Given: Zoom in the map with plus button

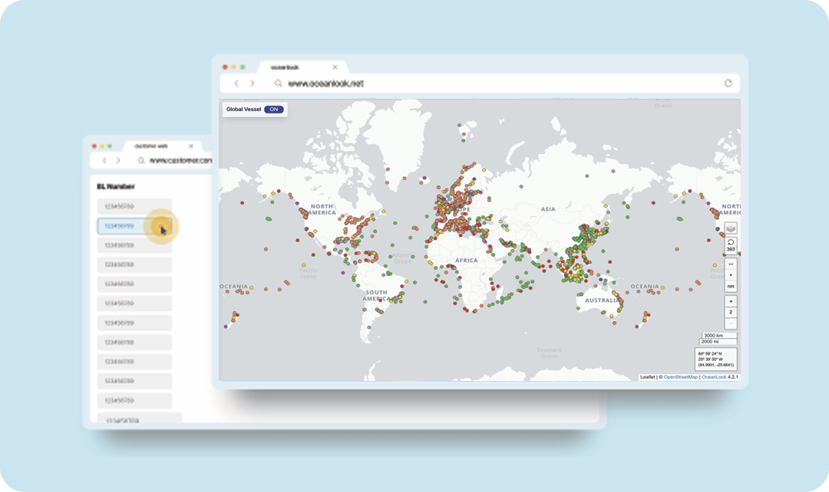Looking at the screenshot, I should click(x=731, y=302).
